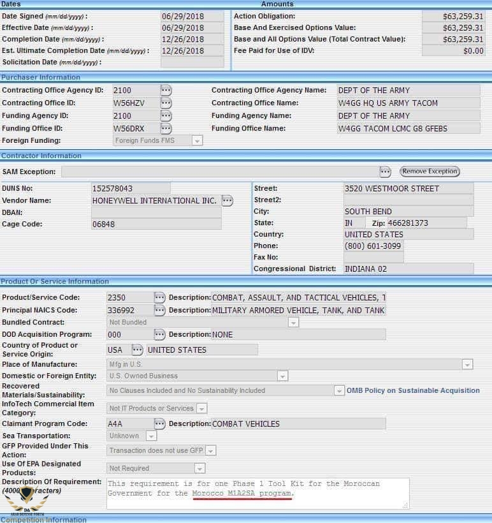Click the Solicitation Date input field
The height and width of the screenshot is (523, 492).
click(x=192, y=63)
